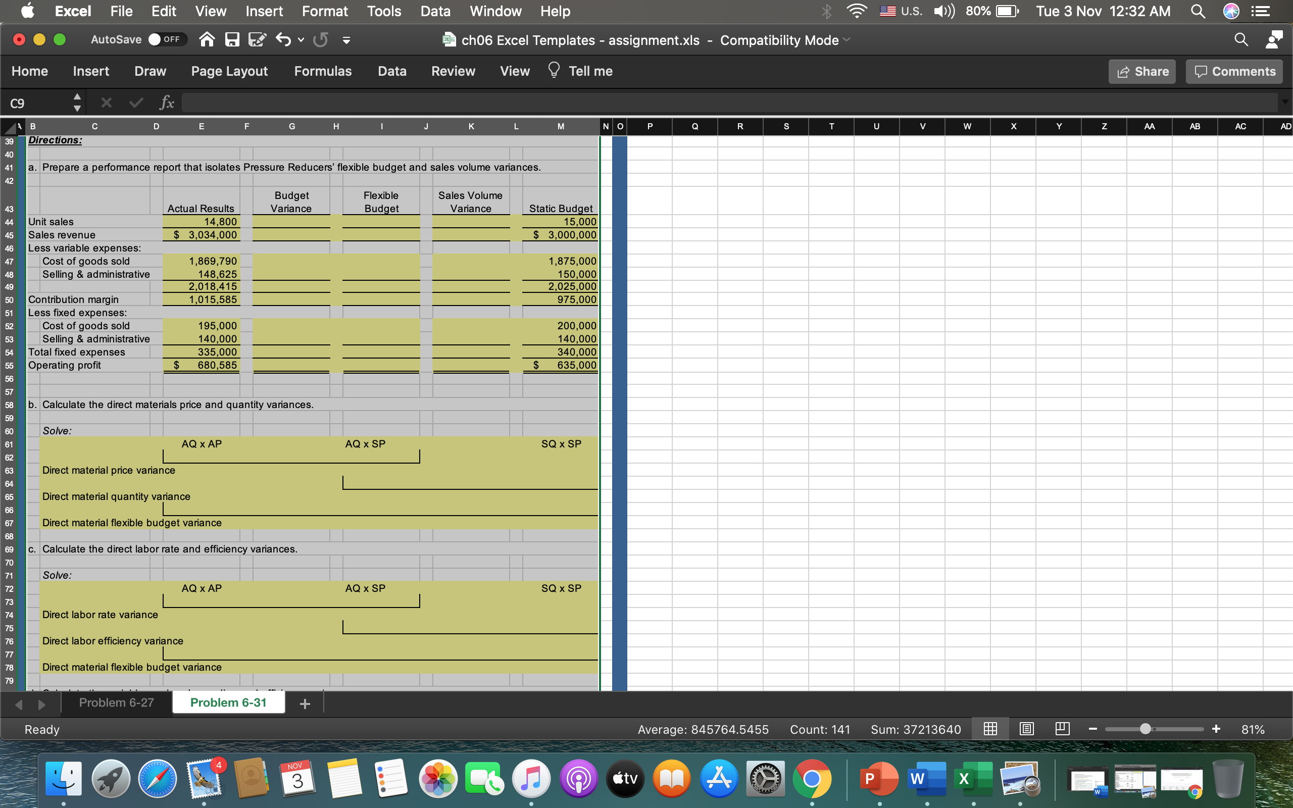
Task: Click the Home icon in the quick access toolbar
Action: pos(207,39)
